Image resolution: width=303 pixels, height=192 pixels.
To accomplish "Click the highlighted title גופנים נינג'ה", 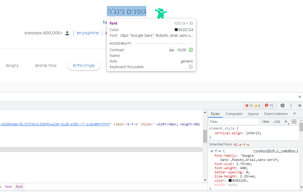I will tap(126, 11).
